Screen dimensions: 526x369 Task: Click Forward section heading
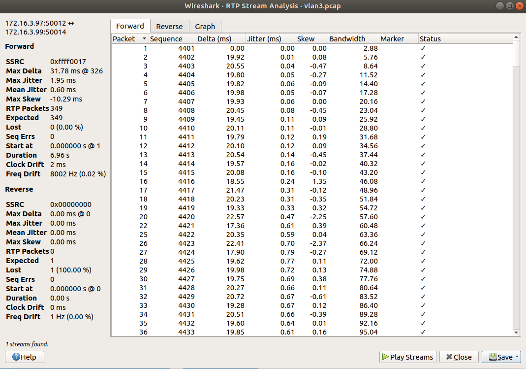click(20, 46)
